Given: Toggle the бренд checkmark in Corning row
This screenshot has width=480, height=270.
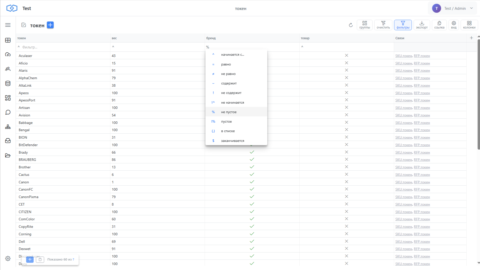Looking at the screenshot, I should click(252, 234).
